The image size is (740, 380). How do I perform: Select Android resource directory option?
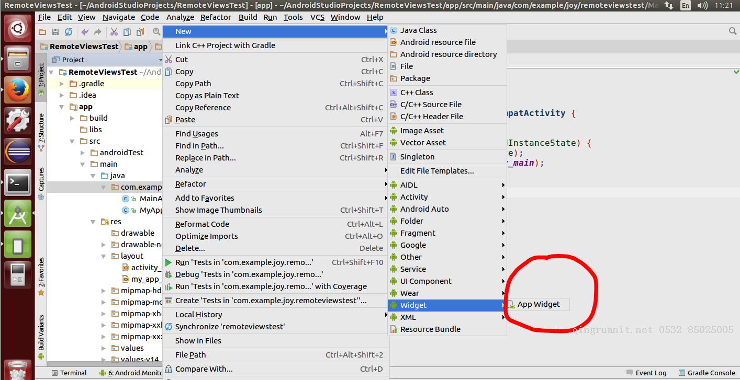pyautogui.click(x=447, y=54)
